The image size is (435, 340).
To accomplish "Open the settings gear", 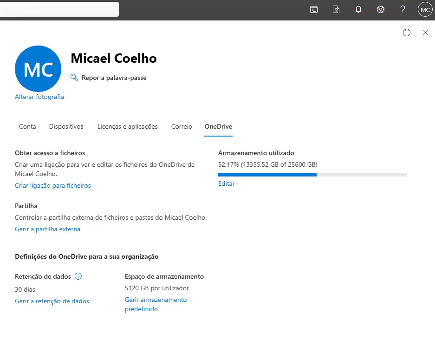I will click(381, 10).
